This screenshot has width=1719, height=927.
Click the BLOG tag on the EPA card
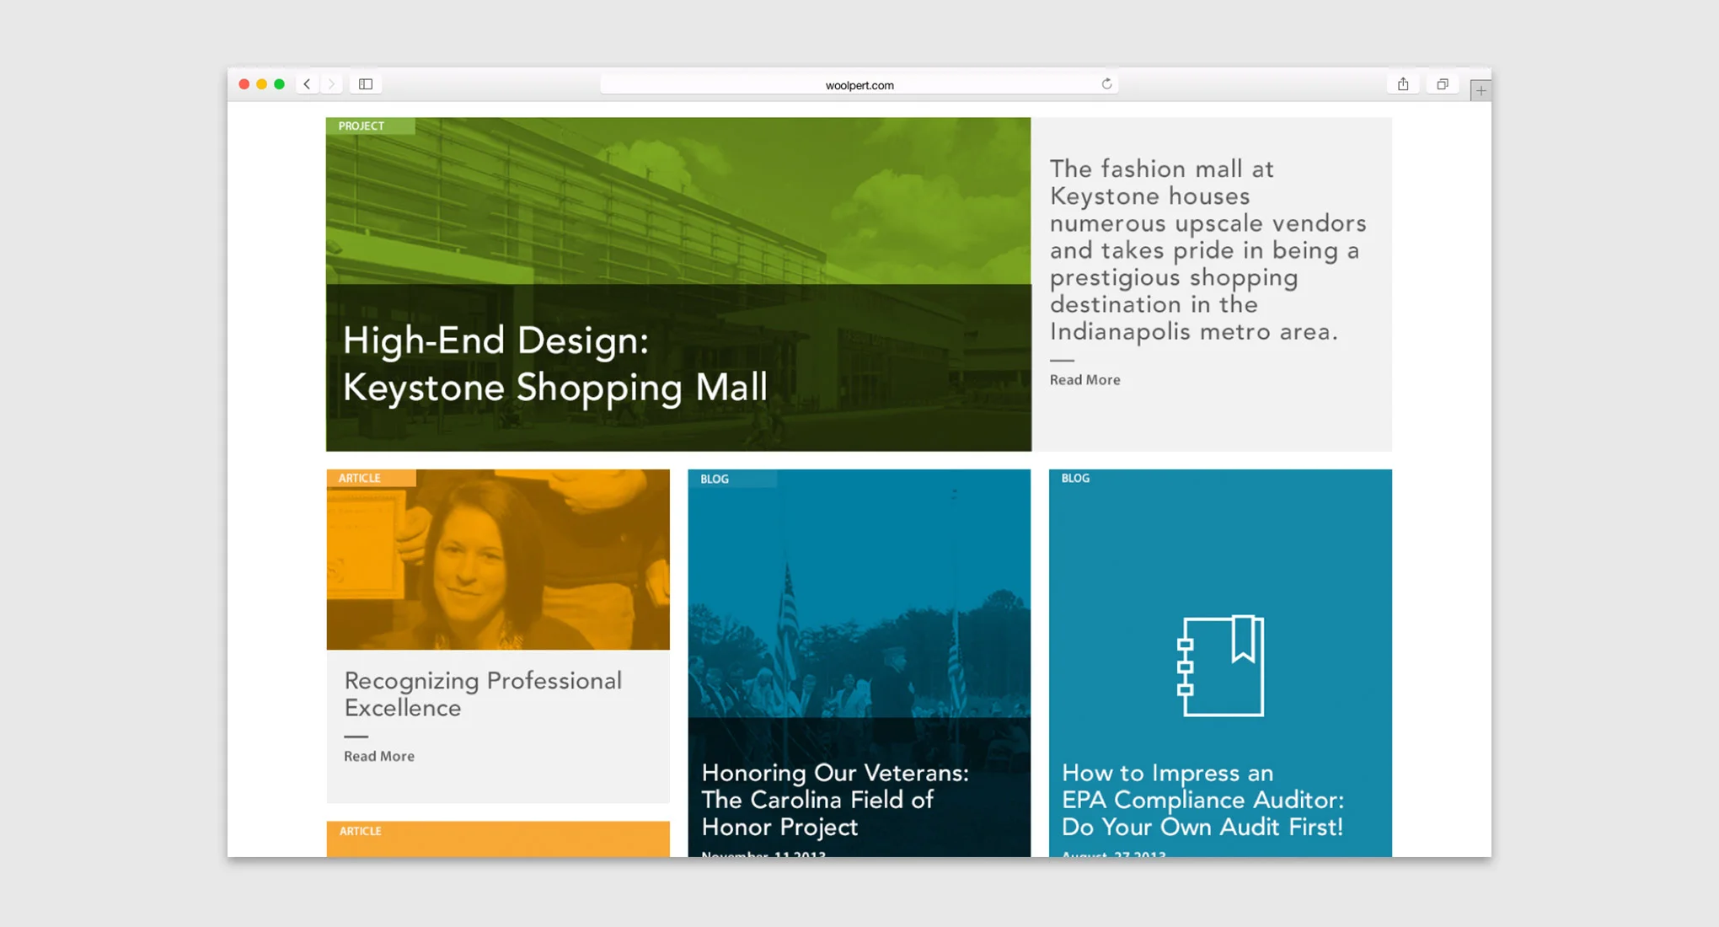click(1075, 478)
